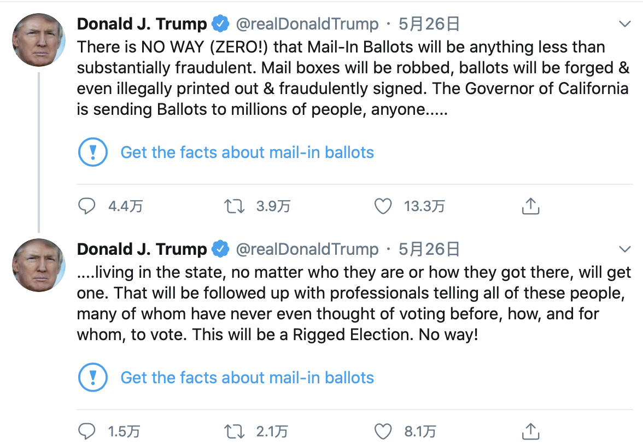Like the second tweet with 8.1万 likes
This screenshot has width=643, height=444.
pyautogui.click(x=383, y=431)
